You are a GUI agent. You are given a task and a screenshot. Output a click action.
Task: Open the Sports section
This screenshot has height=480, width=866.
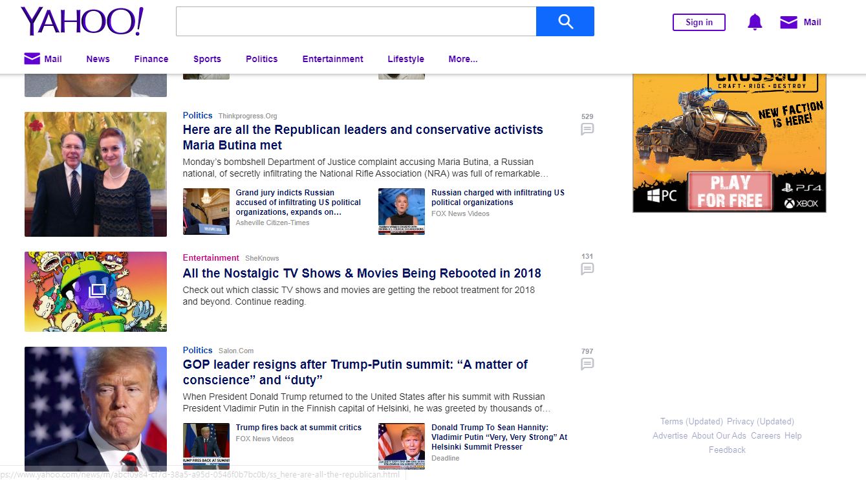point(207,59)
